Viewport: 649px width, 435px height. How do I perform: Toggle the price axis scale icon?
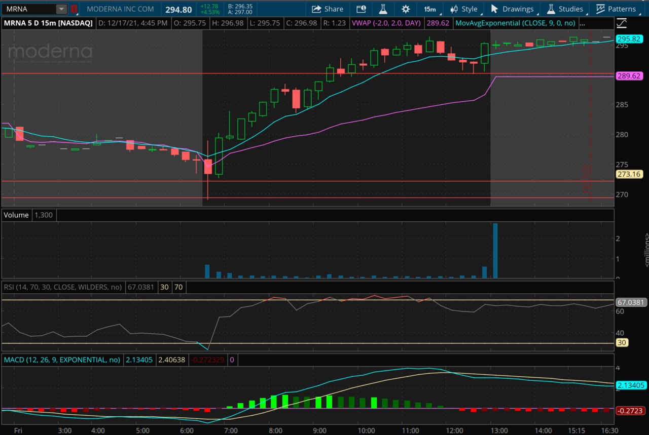click(622, 23)
